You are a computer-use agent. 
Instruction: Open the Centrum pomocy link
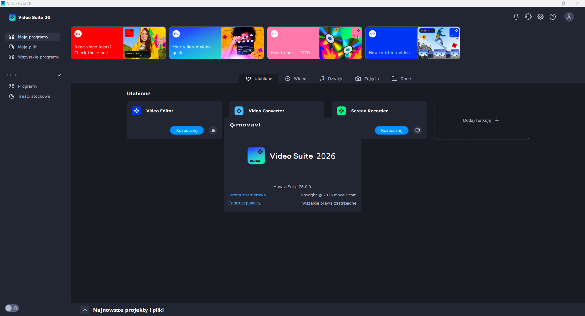pos(244,203)
